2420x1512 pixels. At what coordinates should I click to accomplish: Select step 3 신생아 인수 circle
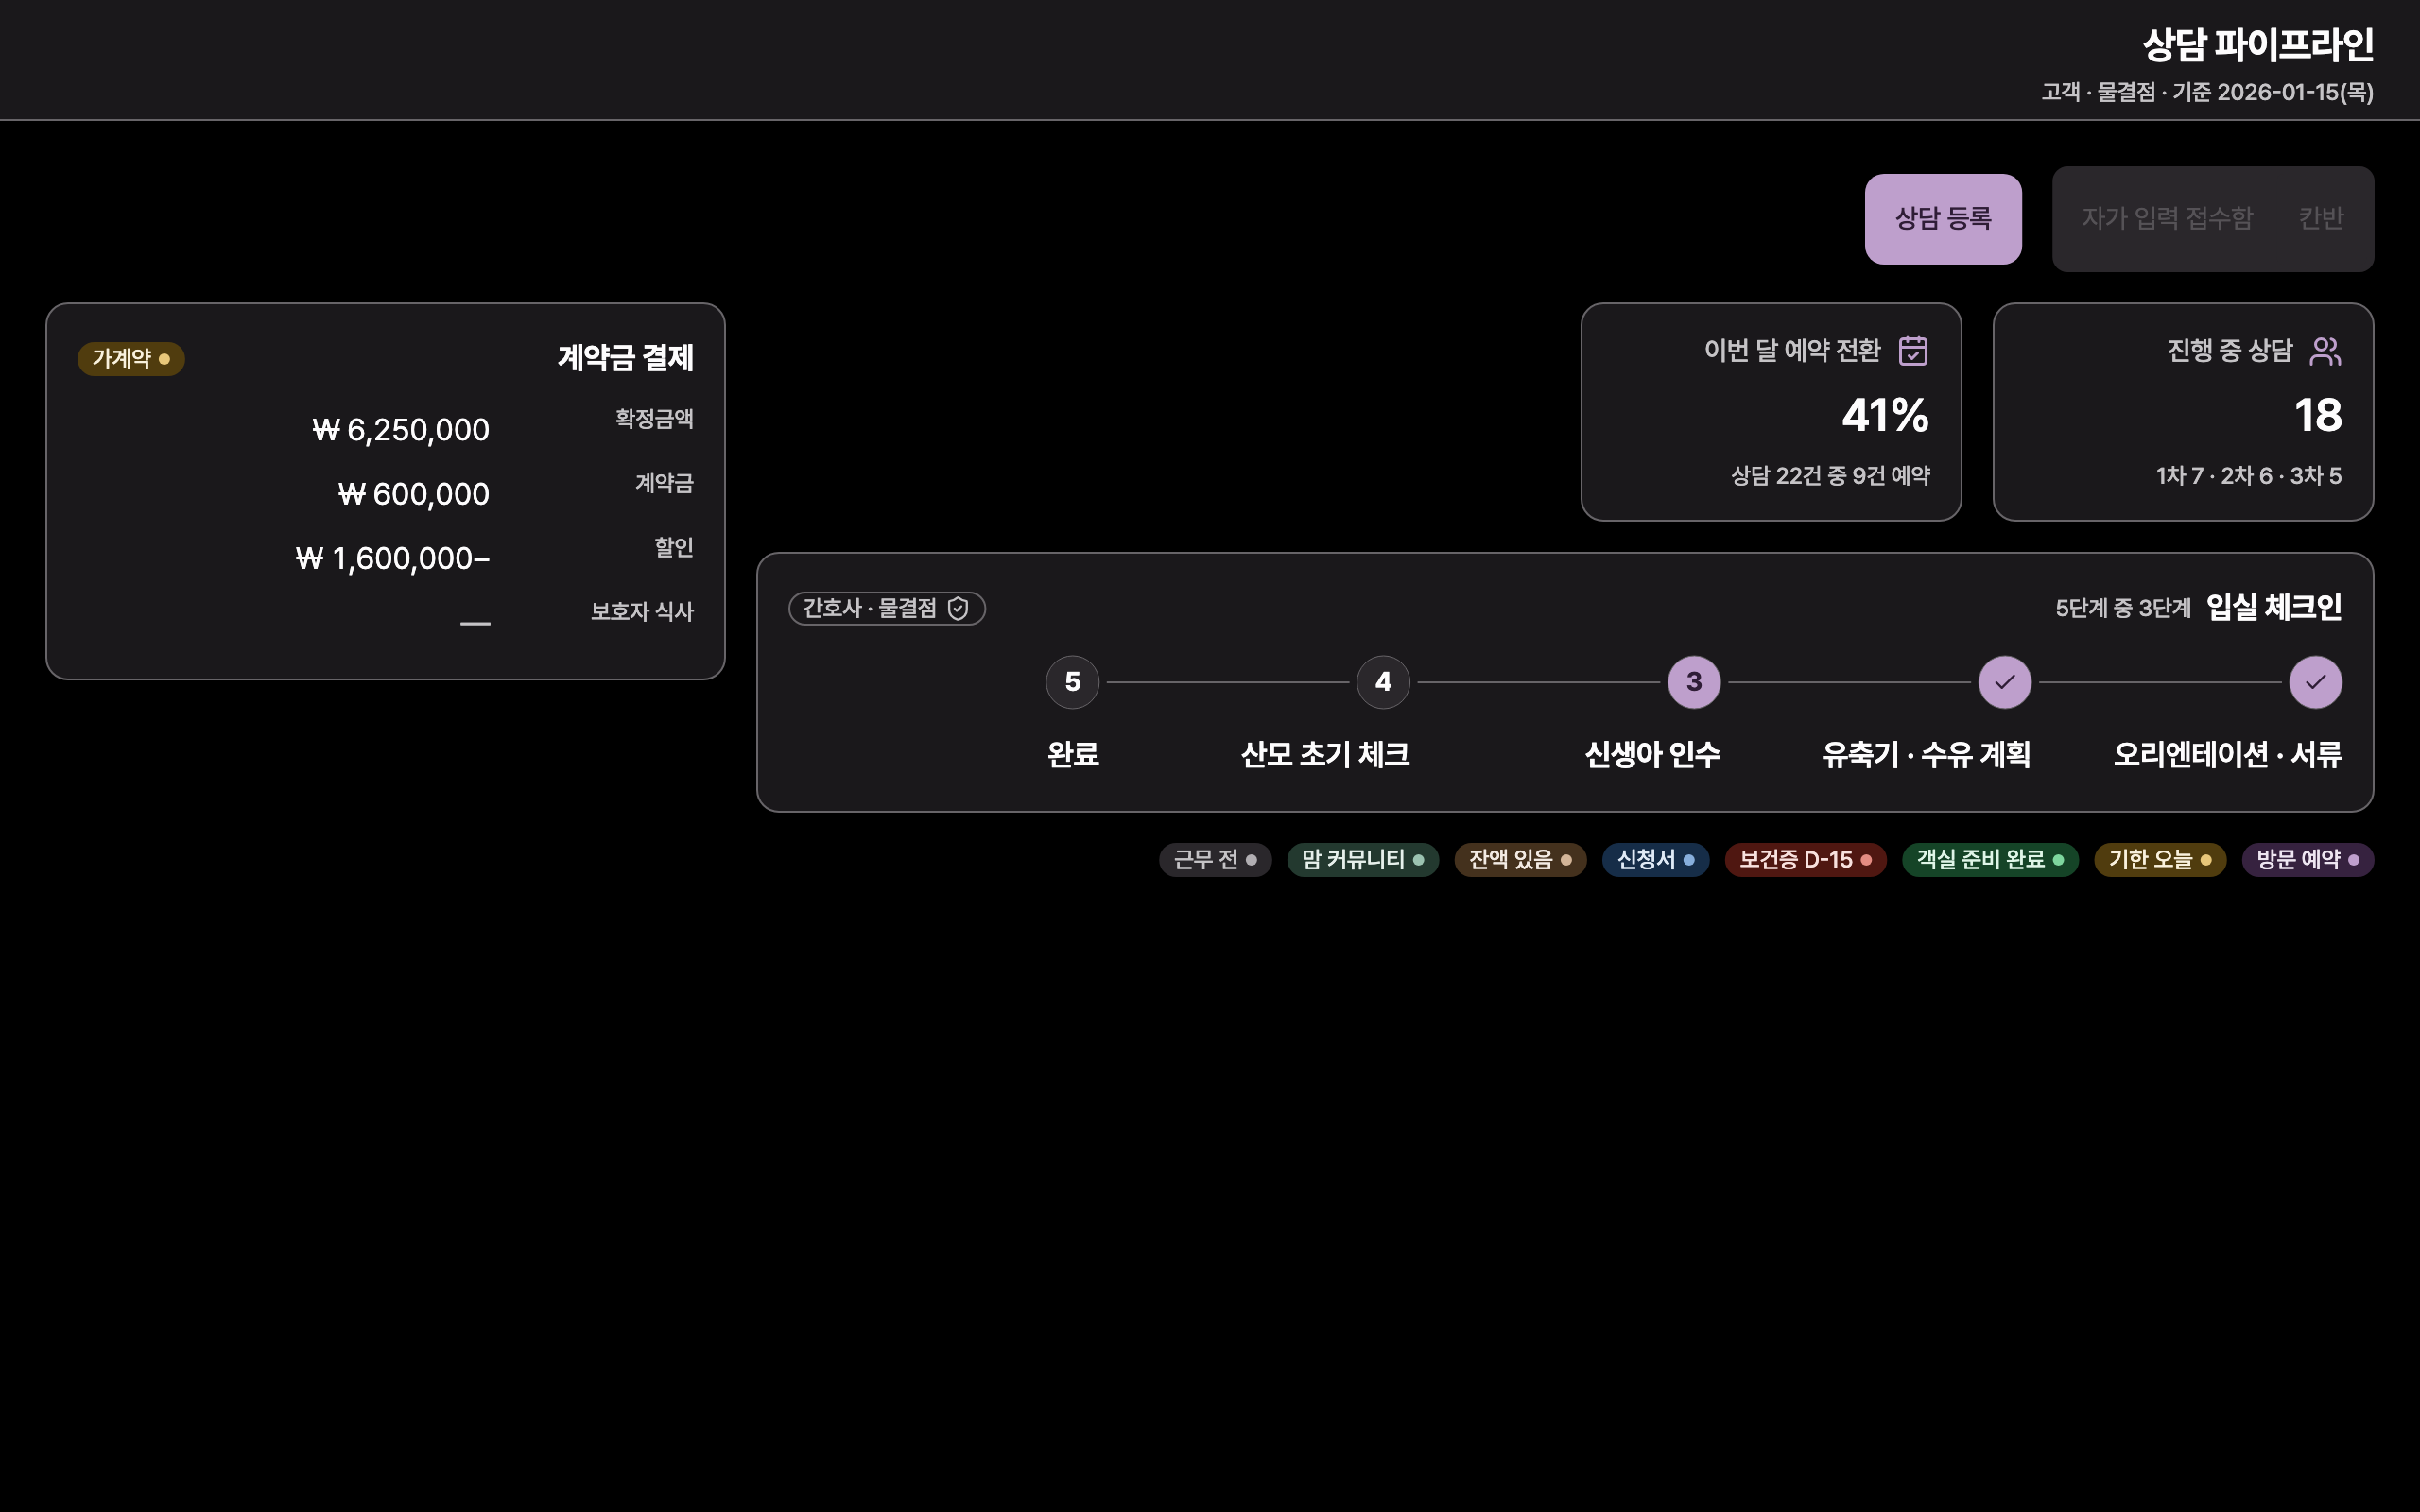1694,682
